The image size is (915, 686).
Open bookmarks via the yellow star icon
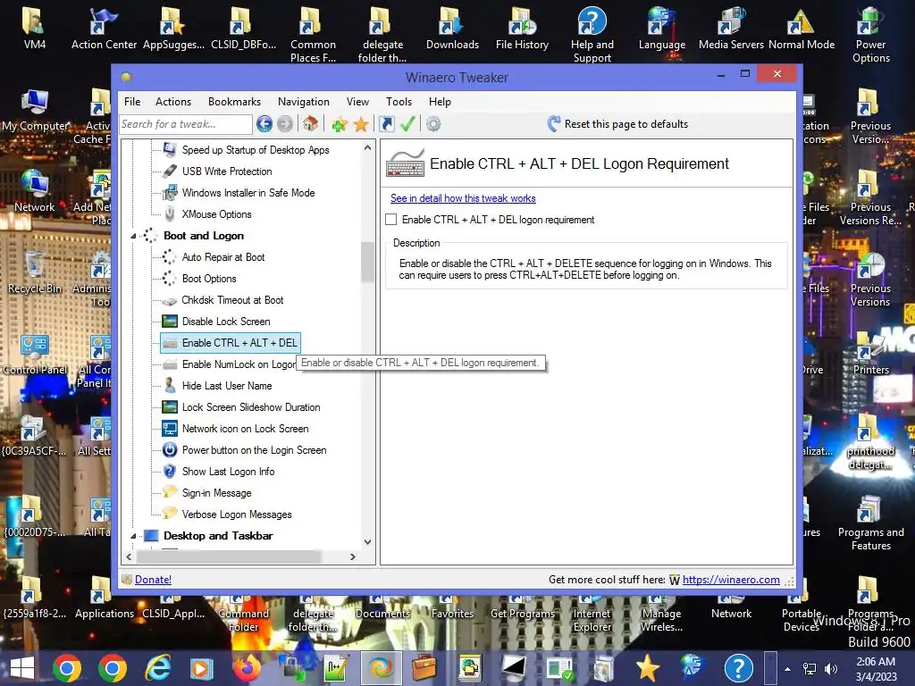click(x=361, y=124)
